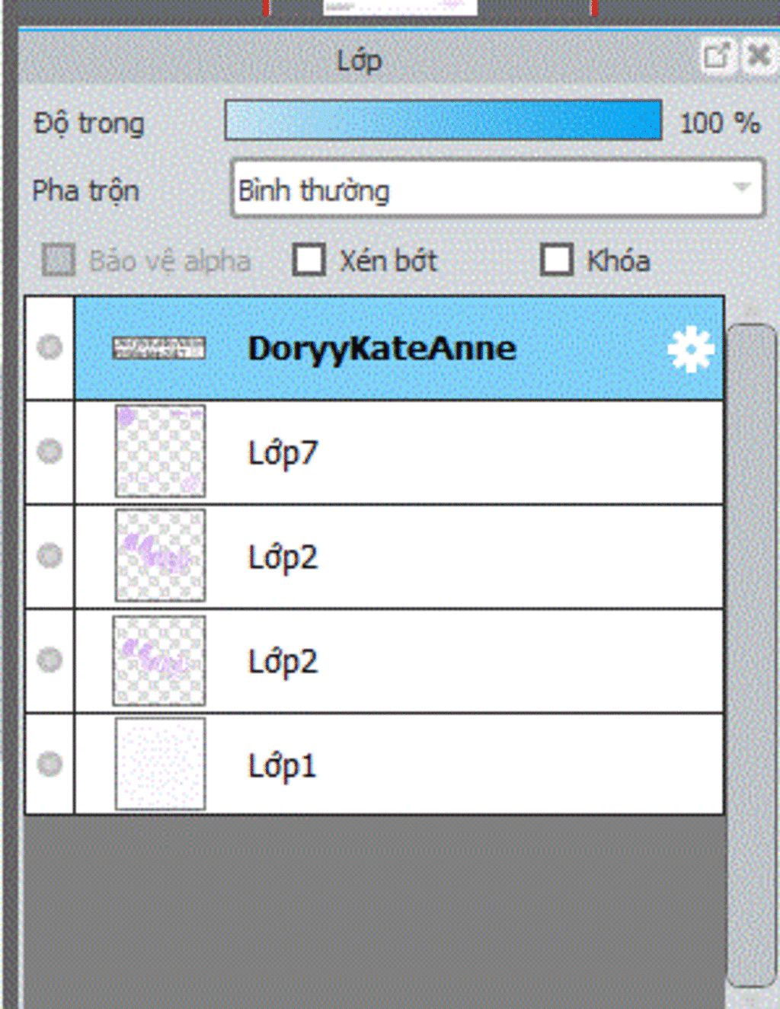This screenshot has height=1009, width=780.
Task: Enable the Khóa checkbox
Action: 557,260
